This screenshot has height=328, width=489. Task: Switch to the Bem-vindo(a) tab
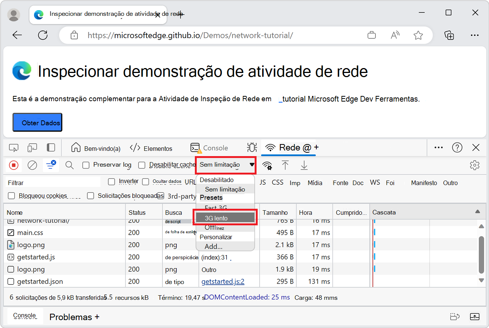tap(96, 148)
